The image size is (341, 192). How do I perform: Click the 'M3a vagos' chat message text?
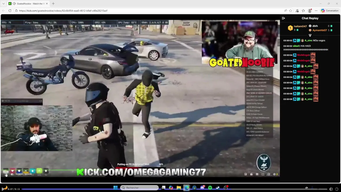tap(319, 41)
